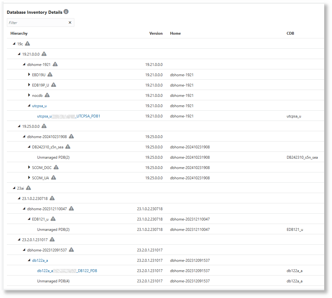Click warning icon beside the 19.25.0.0.0 hierarchy node

(x=44, y=126)
